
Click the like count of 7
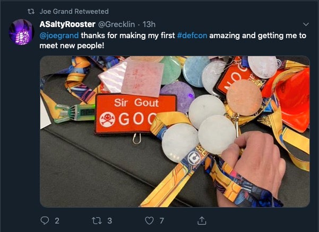click(x=161, y=220)
